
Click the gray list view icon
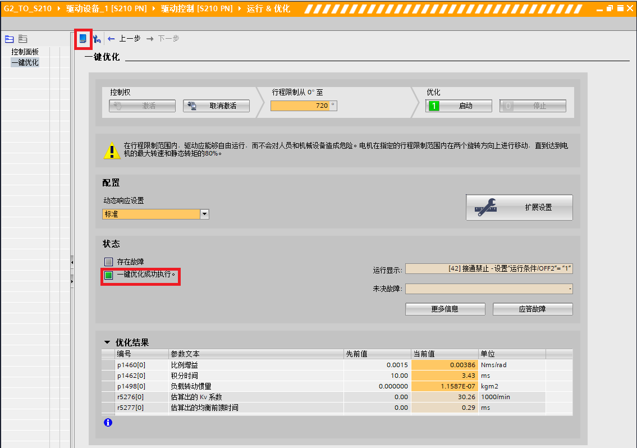[x=22, y=39]
